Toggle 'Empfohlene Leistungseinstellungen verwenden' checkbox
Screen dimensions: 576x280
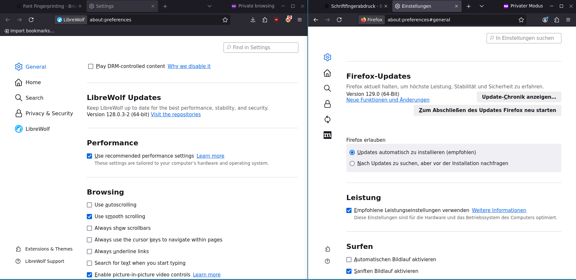(x=349, y=210)
